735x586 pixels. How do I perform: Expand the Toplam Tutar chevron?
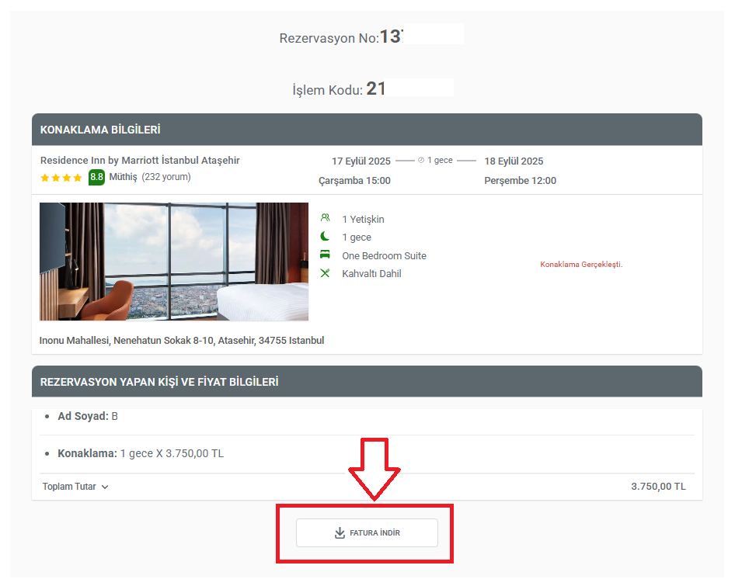coord(105,487)
